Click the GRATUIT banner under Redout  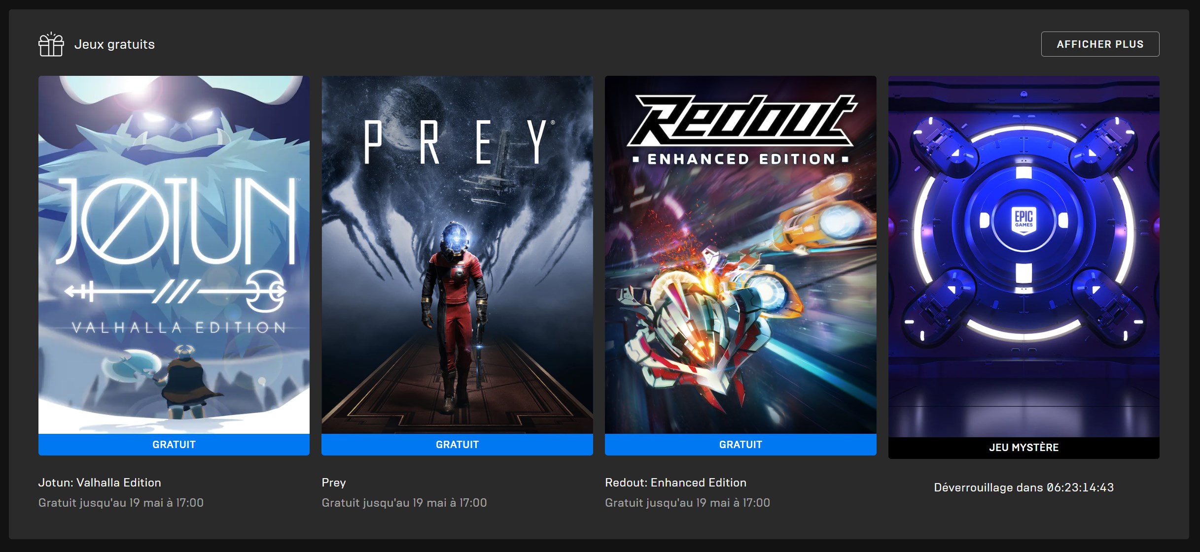point(741,445)
